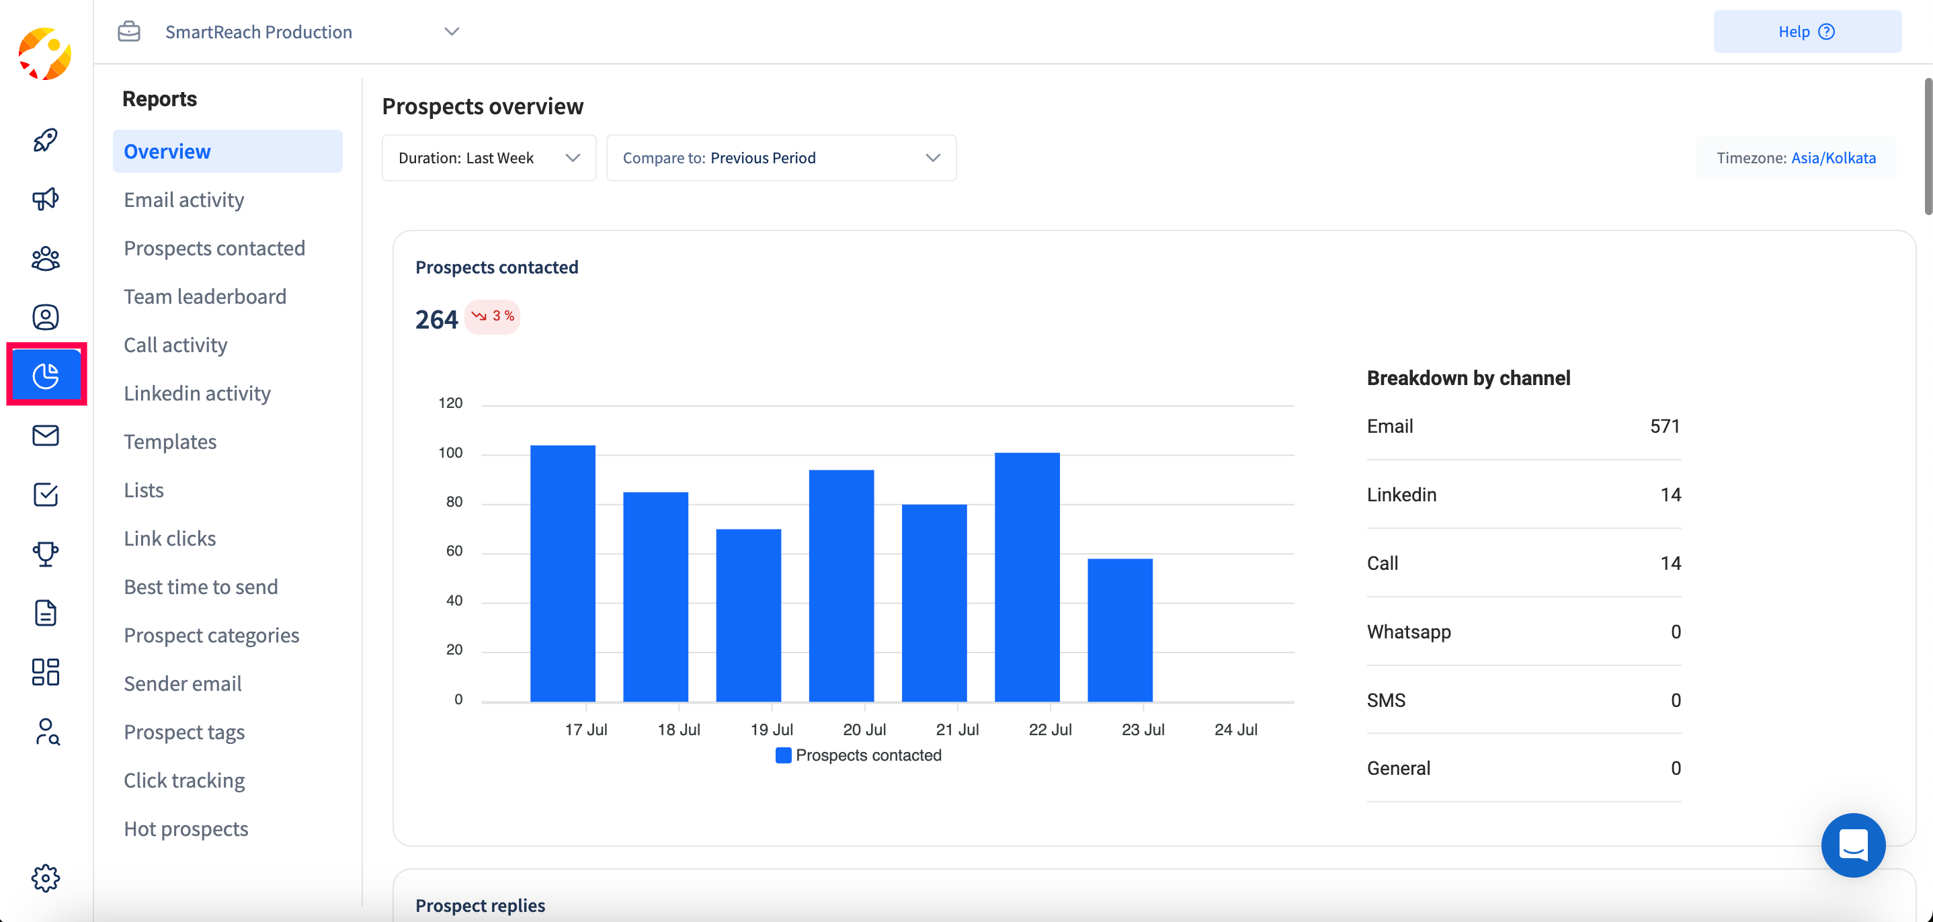Click the Asia/Kolkata timezone link

(x=1834, y=157)
